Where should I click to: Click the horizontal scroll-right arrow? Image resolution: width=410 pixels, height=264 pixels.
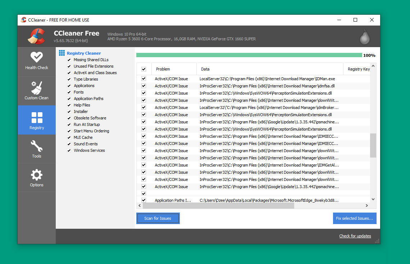point(367,205)
